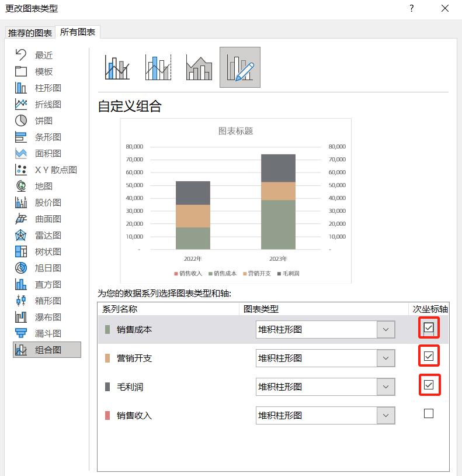Image resolution: width=462 pixels, height=476 pixels.
Task: Click the 销售收入 series name
Action: tap(134, 415)
